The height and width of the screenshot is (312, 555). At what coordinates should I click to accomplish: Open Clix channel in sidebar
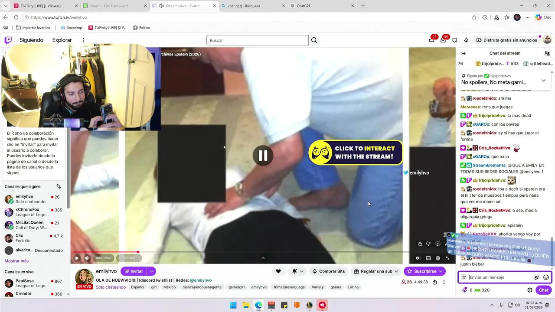click(35, 238)
